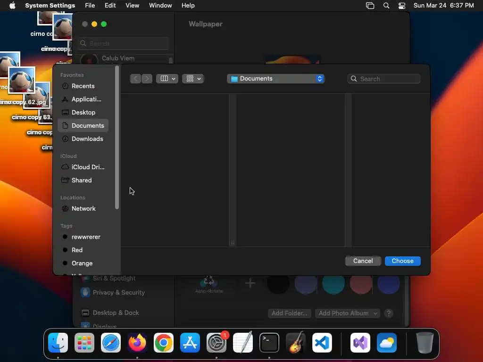Pick the salmon red color swatch
Viewport: 483px width, 362px height.
click(x=361, y=283)
